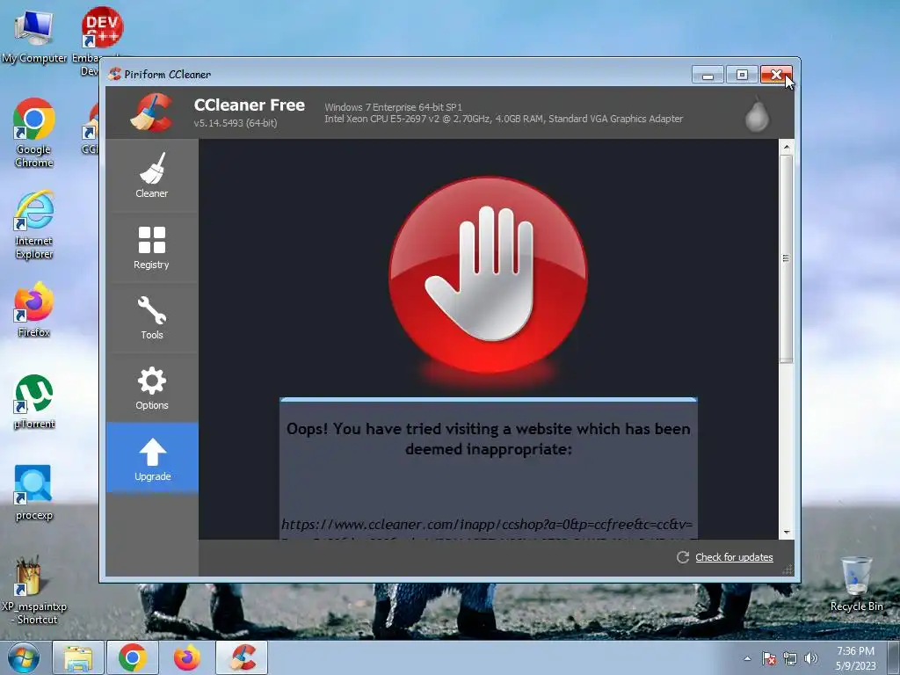900x675 pixels.
Task: Open Firefox from the taskbar
Action: pyautogui.click(x=187, y=657)
